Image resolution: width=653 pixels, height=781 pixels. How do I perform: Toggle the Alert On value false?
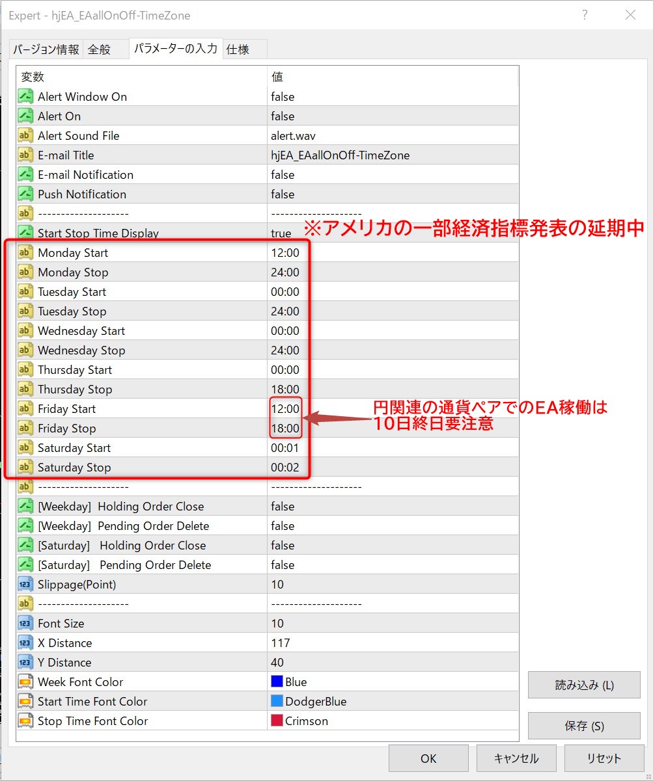[x=283, y=116]
